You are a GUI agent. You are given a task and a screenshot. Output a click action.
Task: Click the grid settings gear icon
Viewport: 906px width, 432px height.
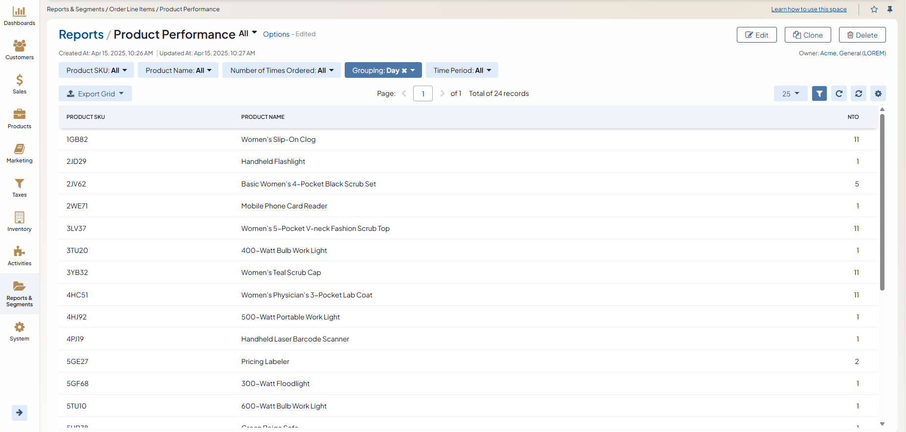coord(878,93)
